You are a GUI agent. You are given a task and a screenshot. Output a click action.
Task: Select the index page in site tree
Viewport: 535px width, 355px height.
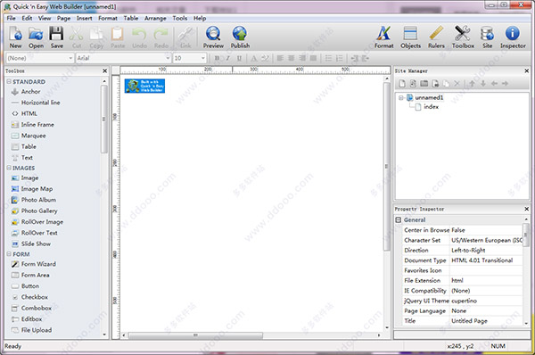coord(427,107)
